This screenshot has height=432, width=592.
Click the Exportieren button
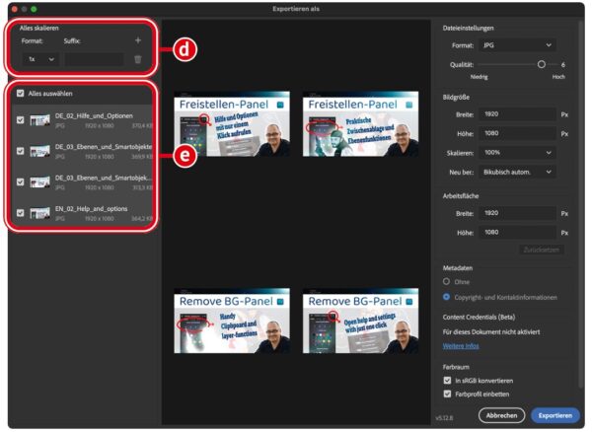coord(555,415)
